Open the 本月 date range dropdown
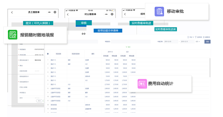Viewport: 223px width, 117px height. click(198, 42)
